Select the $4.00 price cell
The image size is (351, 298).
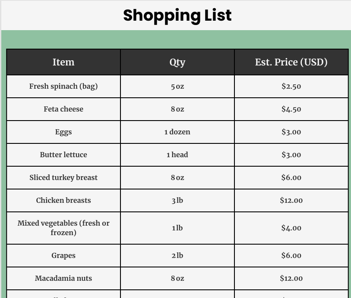pyautogui.click(x=291, y=228)
